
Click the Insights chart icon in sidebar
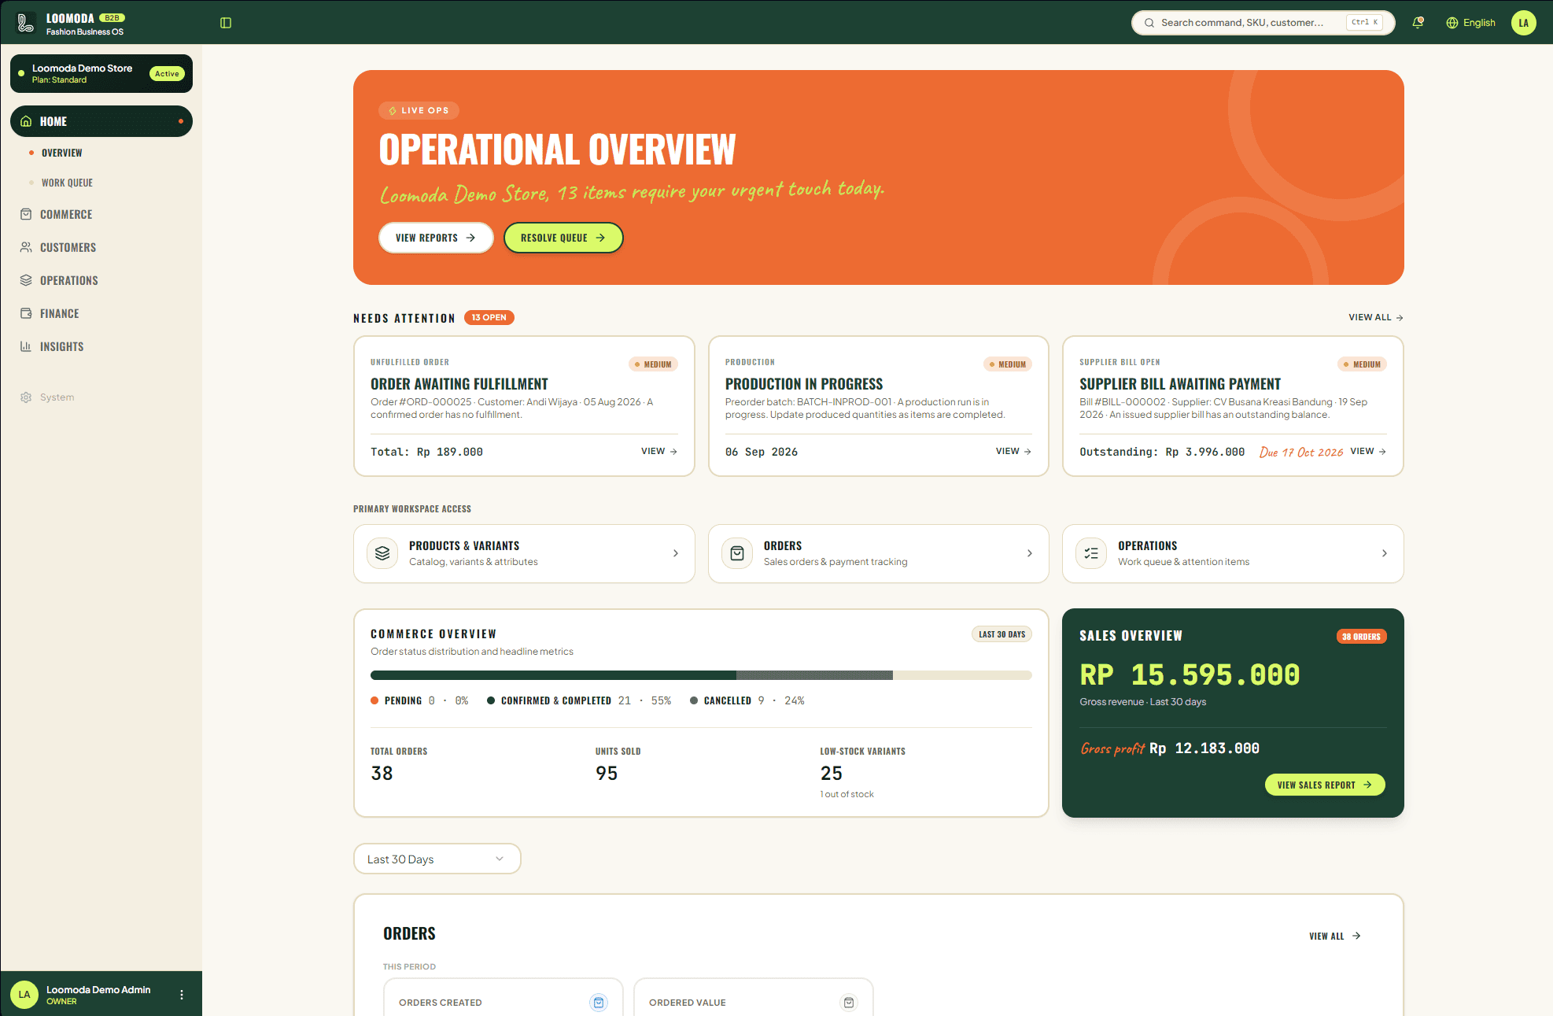[x=26, y=346]
